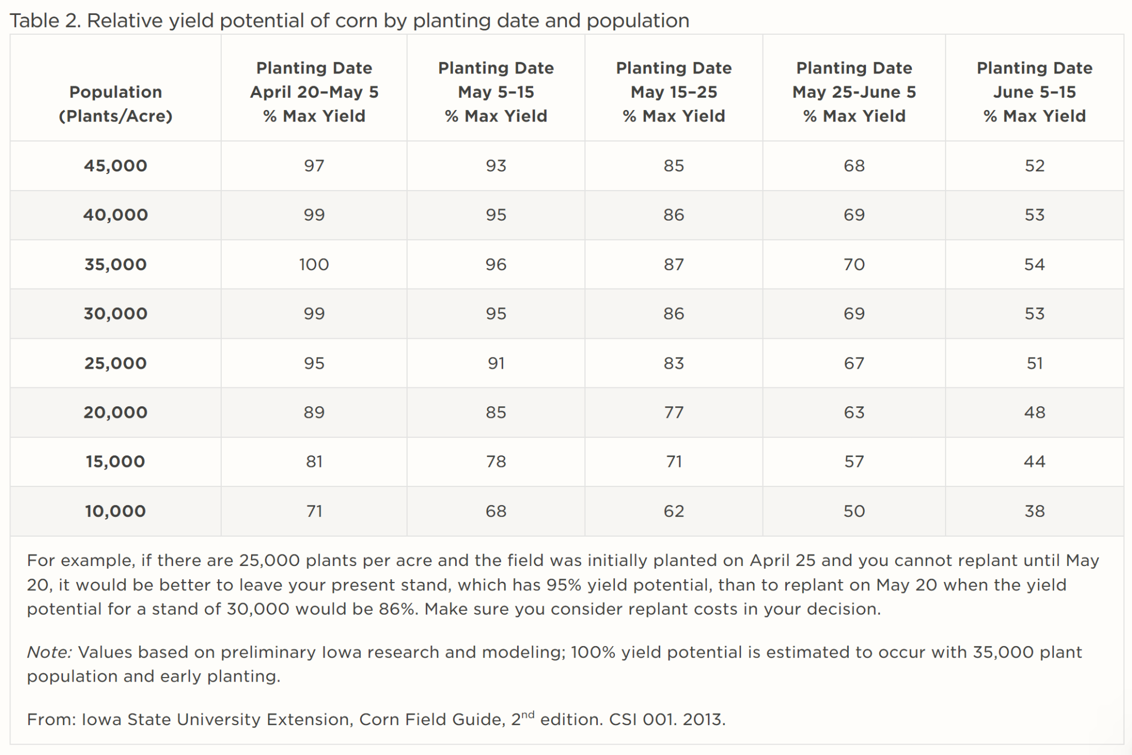
Task: Click the 20,000 population row label
Action: pyautogui.click(x=116, y=412)
